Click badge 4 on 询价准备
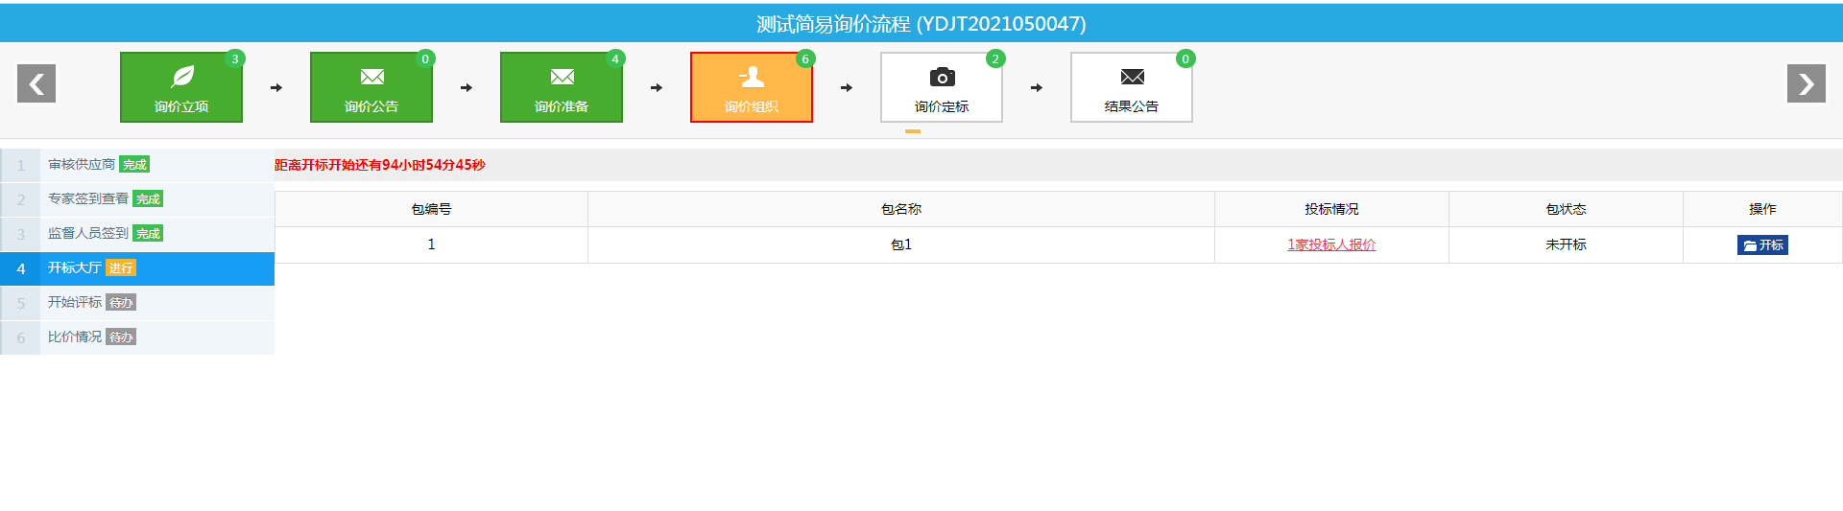 coord(614,58)
